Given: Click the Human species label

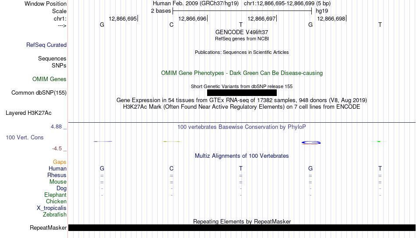Looking at the screenshot, I should tap(57, 169).
